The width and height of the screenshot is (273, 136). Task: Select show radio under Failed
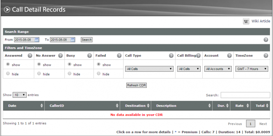pyautogui.click(x=99, y=64)
